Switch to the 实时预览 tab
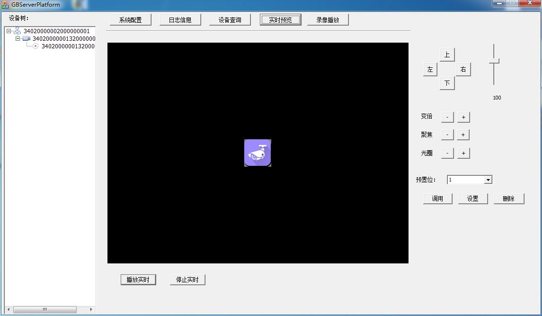The width and height of the screenshot is (542, 316). (280, 19)
